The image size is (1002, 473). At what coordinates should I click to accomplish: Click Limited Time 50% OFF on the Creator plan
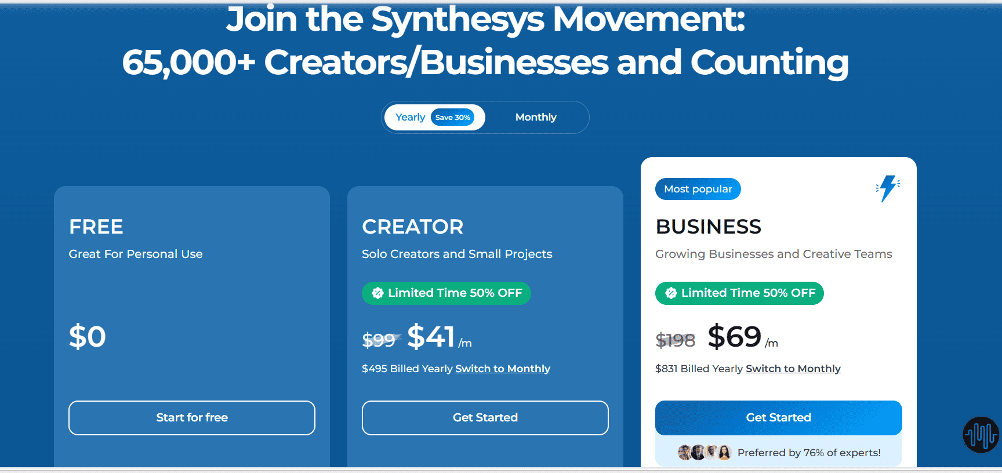tap(446, 293)
